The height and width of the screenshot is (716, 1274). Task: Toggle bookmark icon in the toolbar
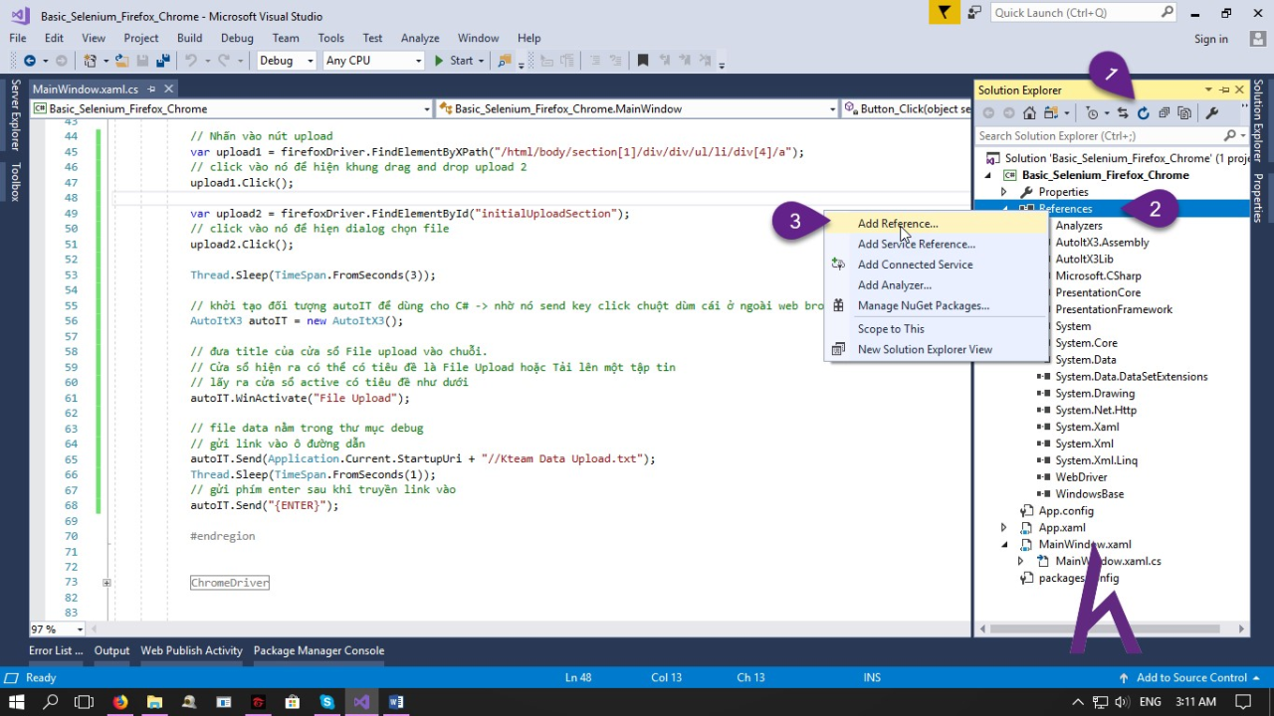pos(643,61)
